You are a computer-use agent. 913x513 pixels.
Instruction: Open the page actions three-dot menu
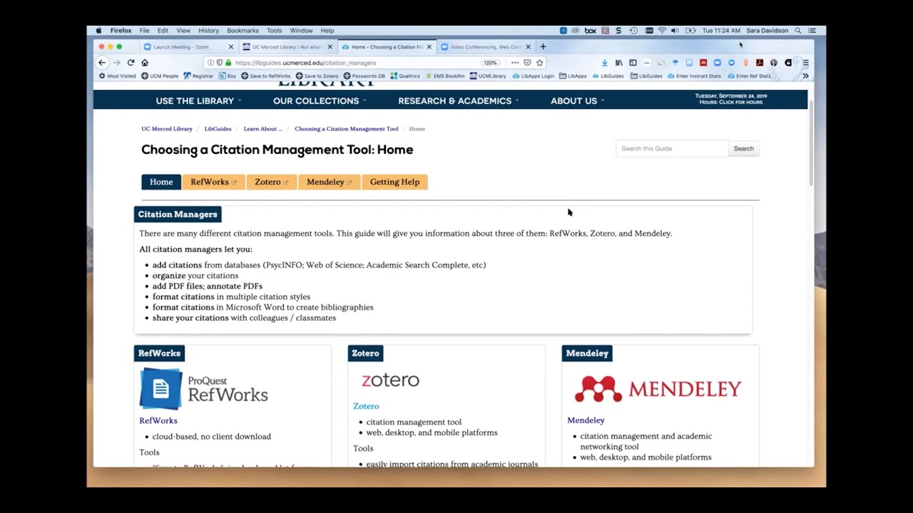(x=515, y=63)
